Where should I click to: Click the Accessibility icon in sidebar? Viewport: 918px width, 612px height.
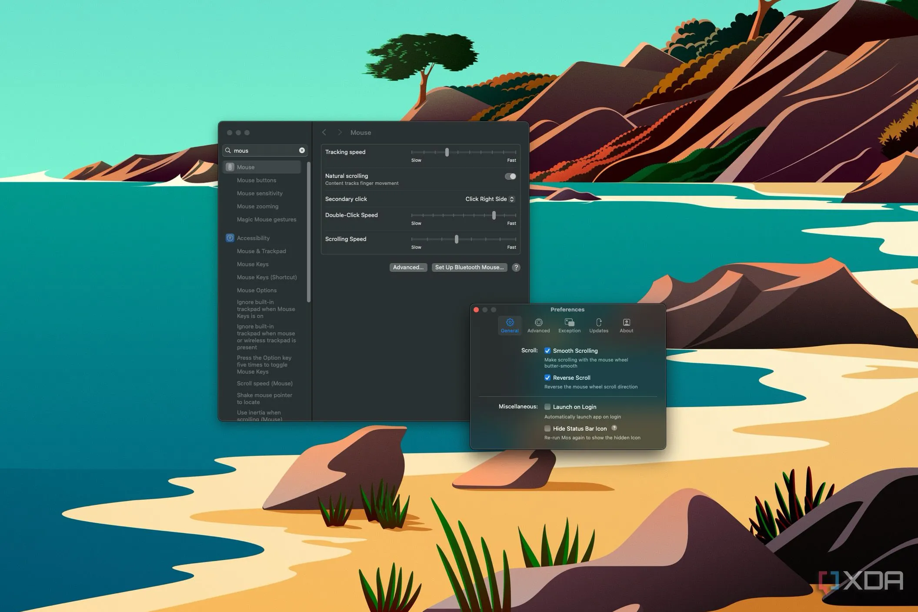coord(230,238)
